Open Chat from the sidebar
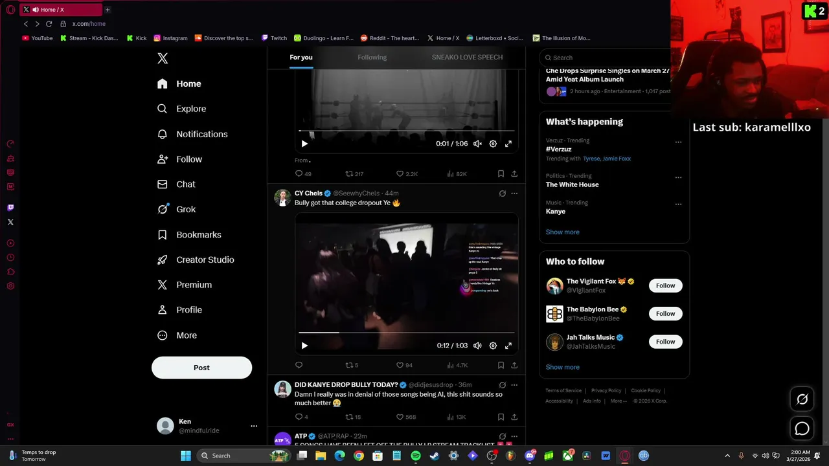 point(177,184)
